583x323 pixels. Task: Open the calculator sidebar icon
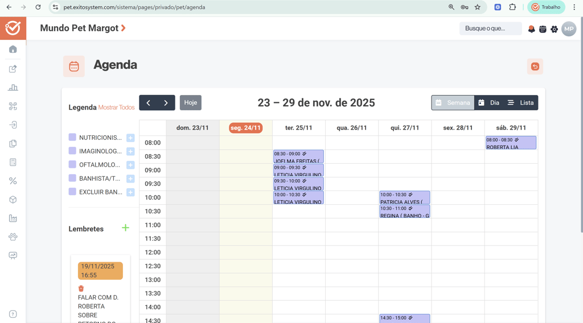coord(13,162)
